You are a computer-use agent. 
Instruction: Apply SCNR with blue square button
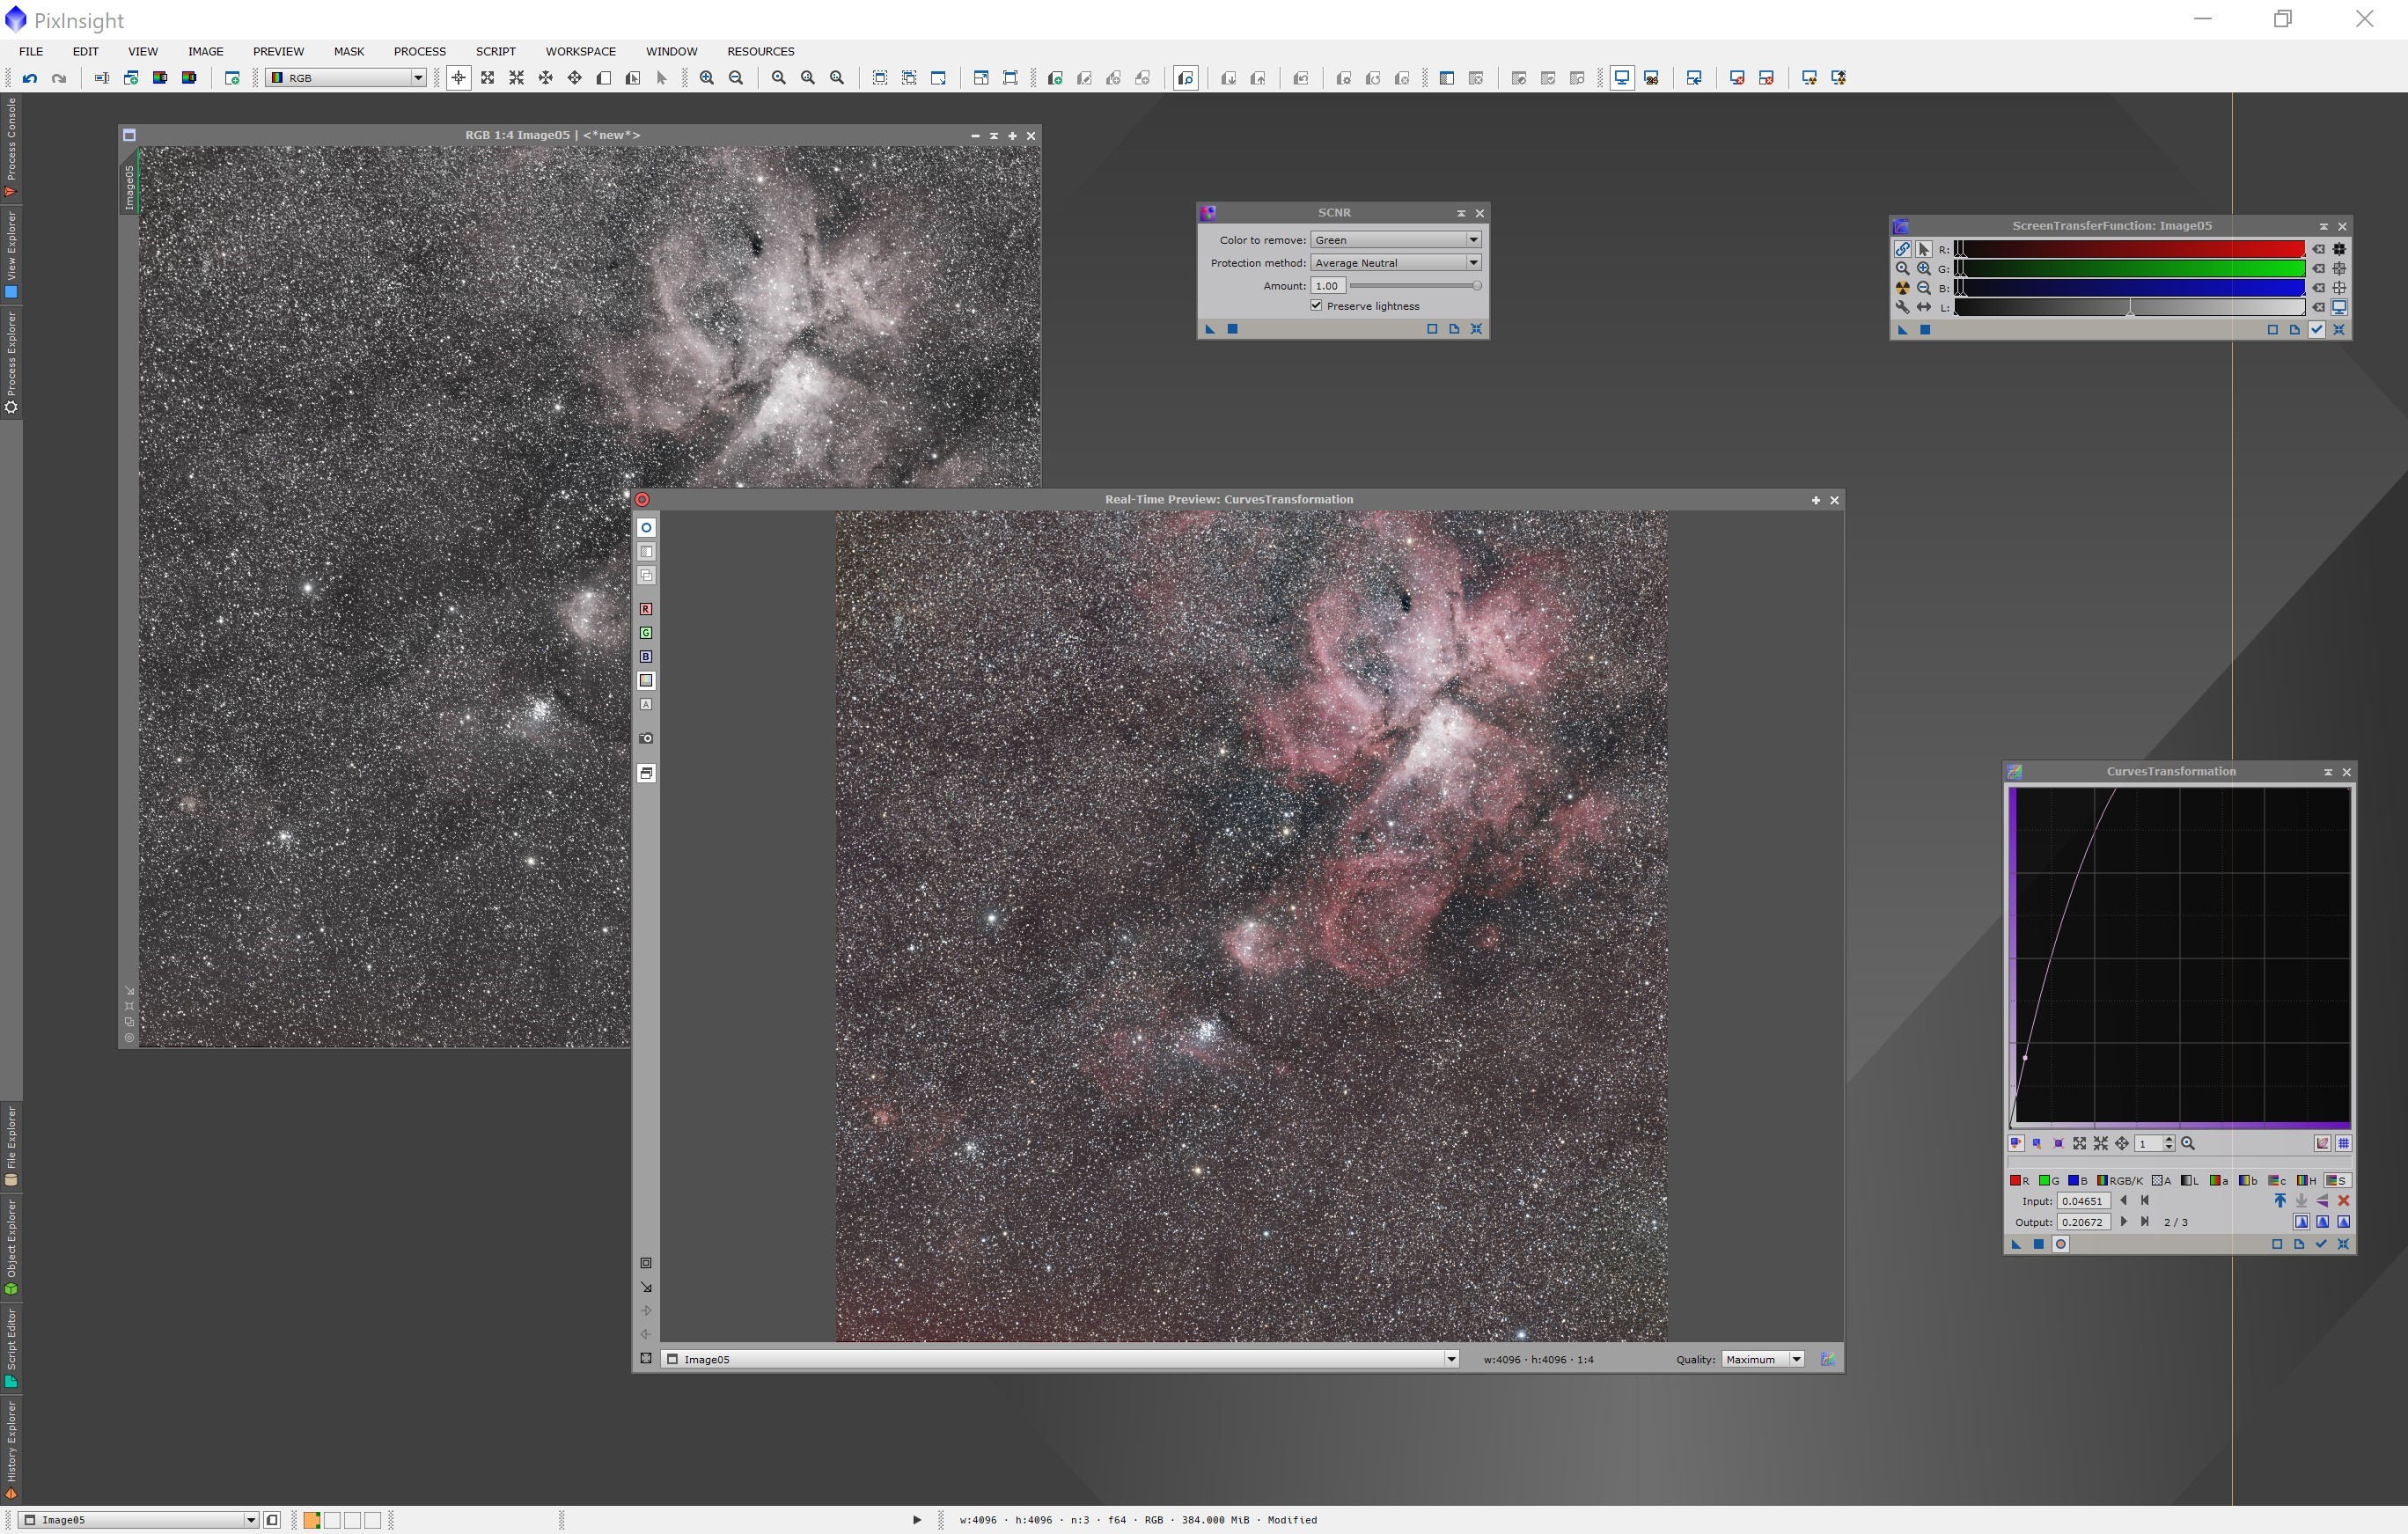(x=1233, y=329)
